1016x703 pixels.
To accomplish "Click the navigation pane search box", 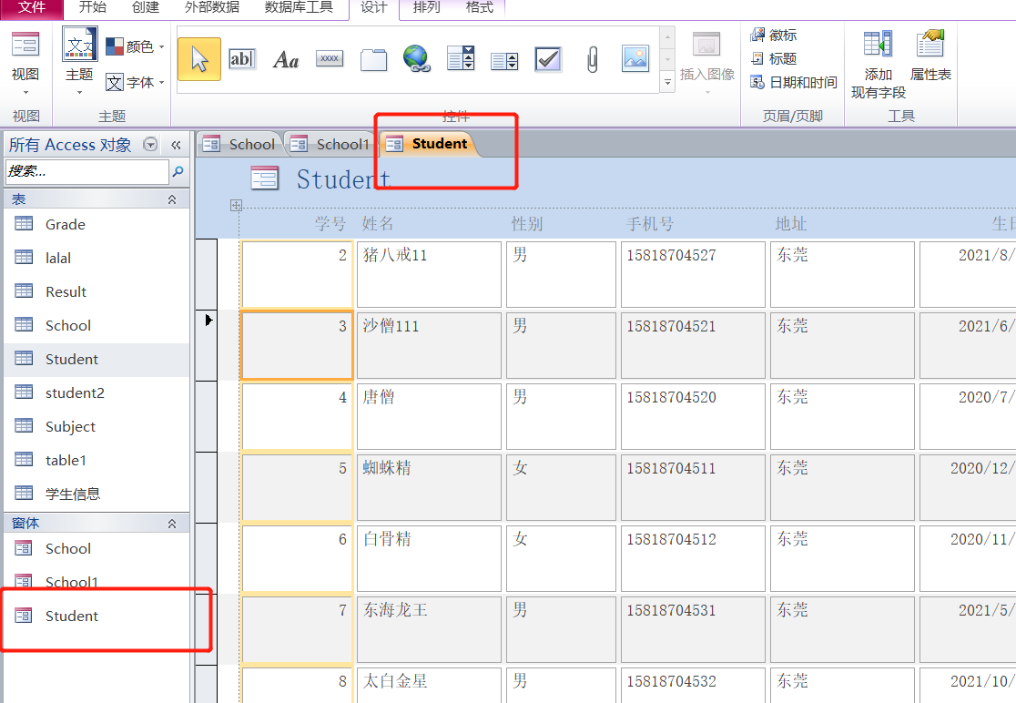I will tap(86, 171).
